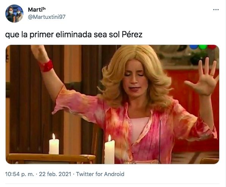Click the left lit candle in the image
Image resolution: width=226 pixels, height=187 pixels.
(x=54, y=144)
